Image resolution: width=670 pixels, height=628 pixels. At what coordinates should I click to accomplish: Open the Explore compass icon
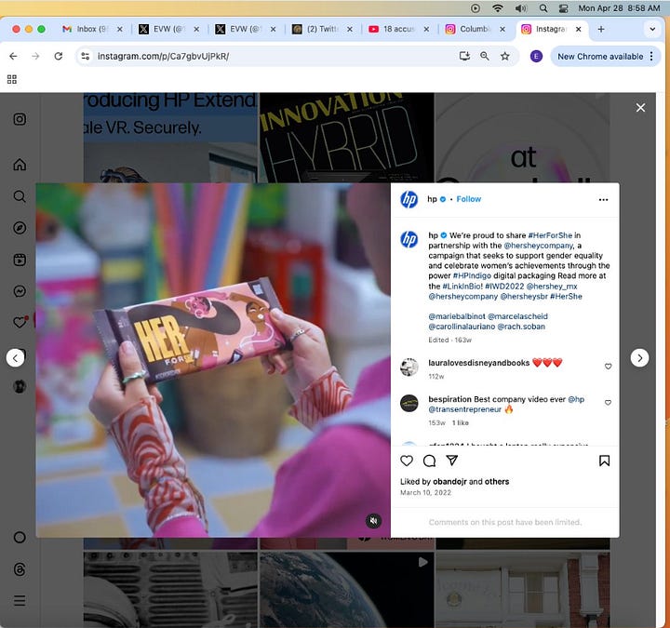(20, 228)
